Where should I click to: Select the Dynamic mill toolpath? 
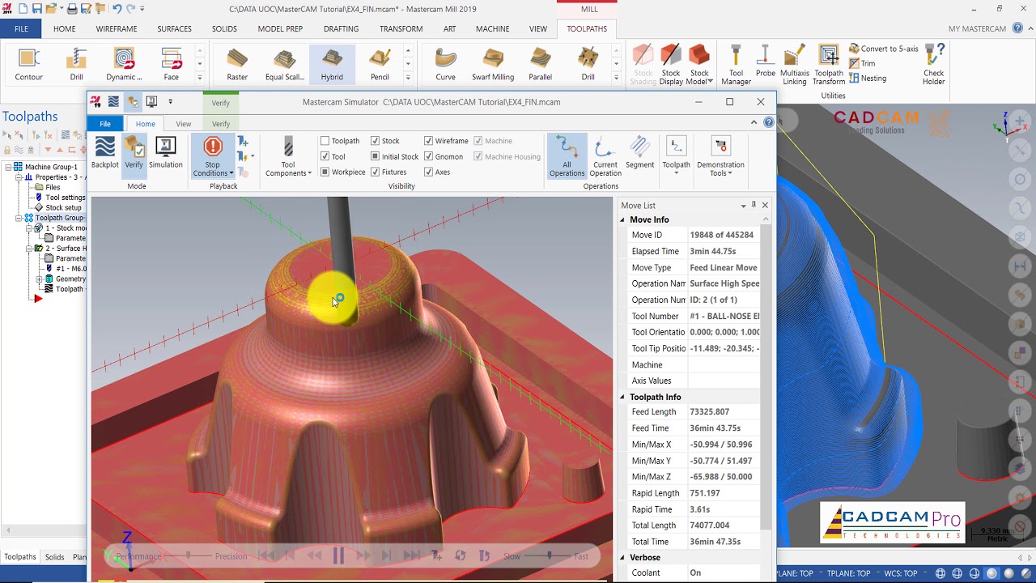(124, 65)
